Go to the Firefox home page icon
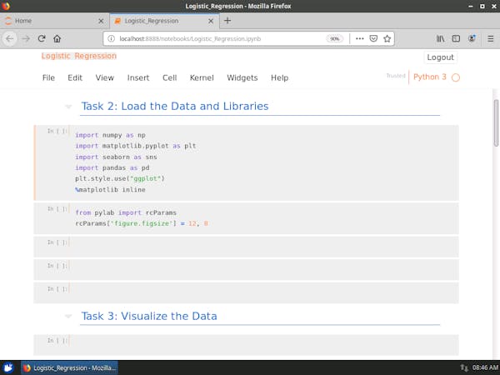 (57, 38)
